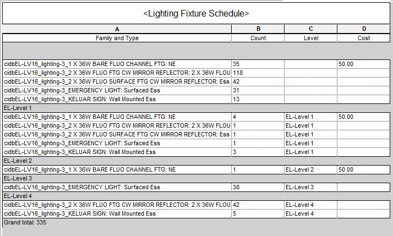The height and width of the screenshot is (236, 393).
Task: Select column A header
Action: point(117,29)
